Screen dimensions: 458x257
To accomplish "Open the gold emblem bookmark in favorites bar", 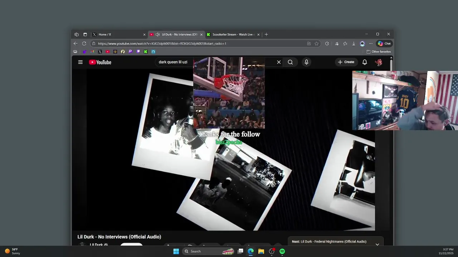I will pyautogui.click(x=115, y=52).
